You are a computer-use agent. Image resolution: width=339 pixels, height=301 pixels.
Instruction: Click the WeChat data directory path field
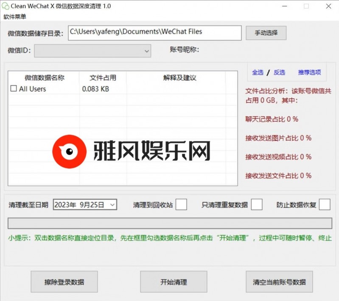154,33
